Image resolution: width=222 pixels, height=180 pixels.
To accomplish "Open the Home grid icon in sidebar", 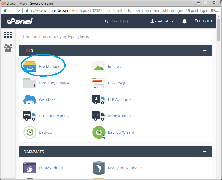I will coord(8,35).
